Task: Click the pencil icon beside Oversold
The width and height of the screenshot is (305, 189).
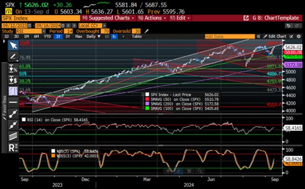Action: [146, 31]
